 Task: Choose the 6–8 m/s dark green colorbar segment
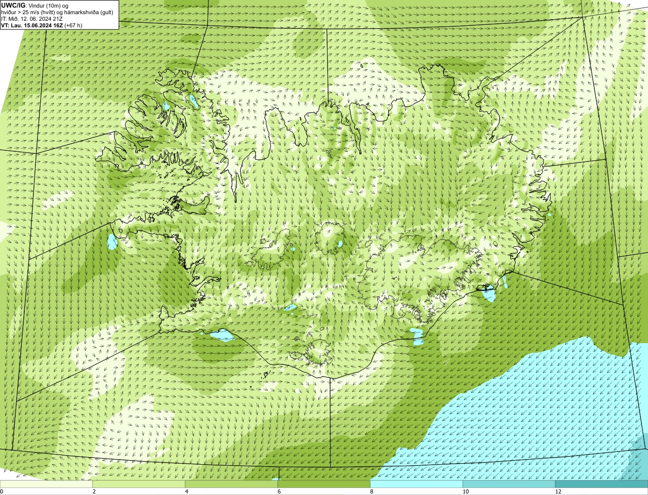click(x=324, y=484)
